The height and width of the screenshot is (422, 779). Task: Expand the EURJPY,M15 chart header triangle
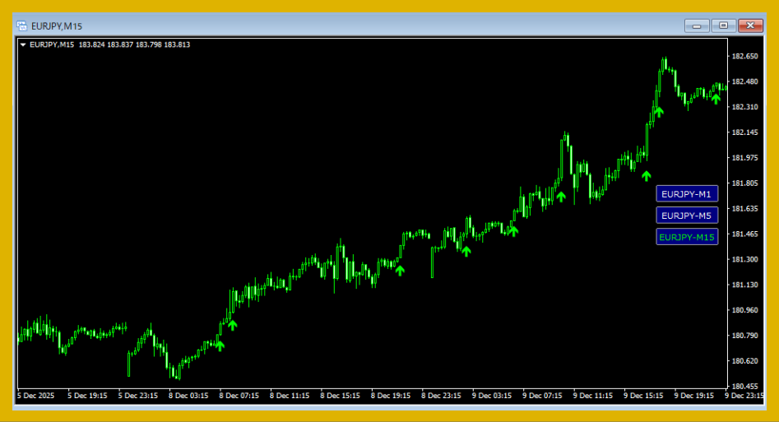click(x=23, y=44)
